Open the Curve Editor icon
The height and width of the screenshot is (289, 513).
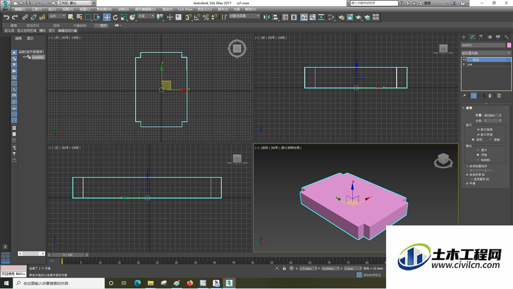(x=313, y=17)
